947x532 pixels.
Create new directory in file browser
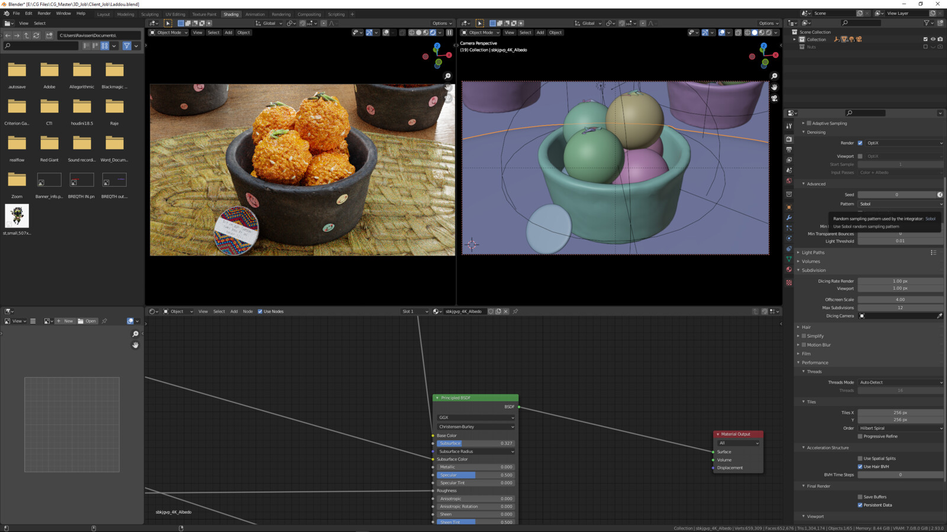pos(49,35)
